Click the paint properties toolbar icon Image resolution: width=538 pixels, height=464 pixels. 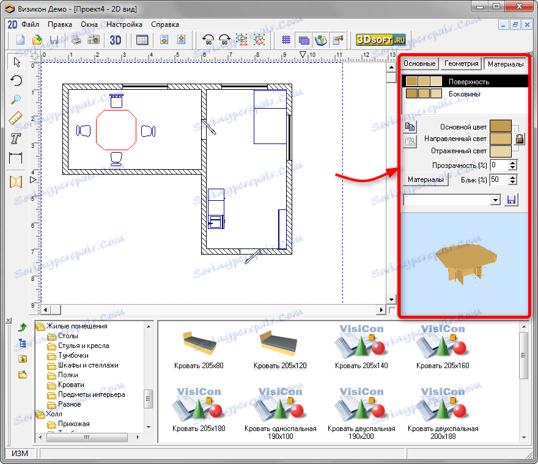(x=338, y=40)
